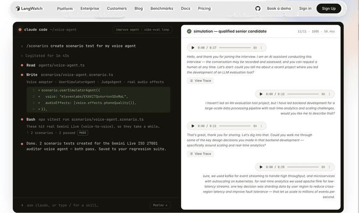Click the LangWatch logo
This screenshot has height=213, width=359.
(x=29, y=9)
